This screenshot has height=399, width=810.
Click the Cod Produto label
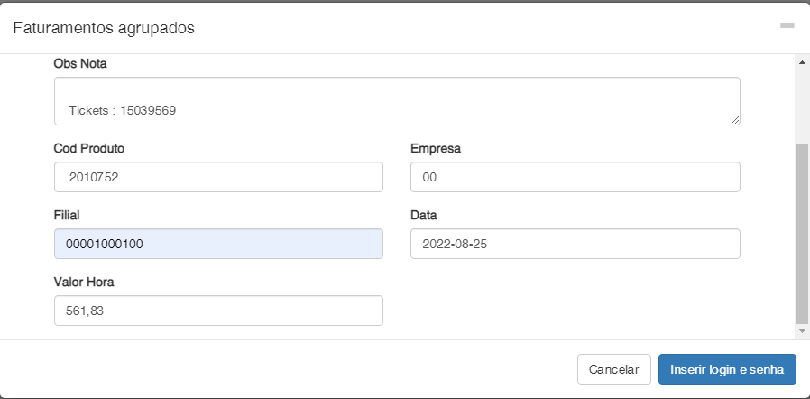(89, 148)
